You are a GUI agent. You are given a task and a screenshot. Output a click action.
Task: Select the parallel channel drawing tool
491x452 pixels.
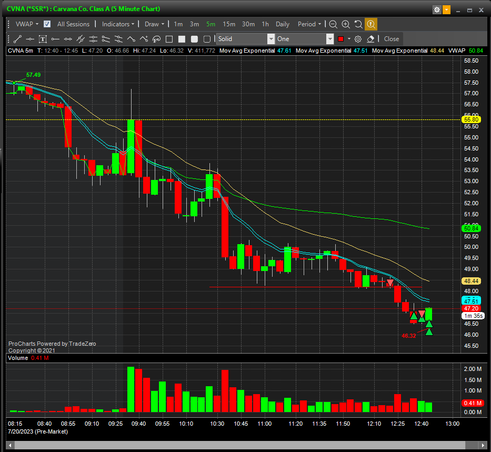click(81, 39)
